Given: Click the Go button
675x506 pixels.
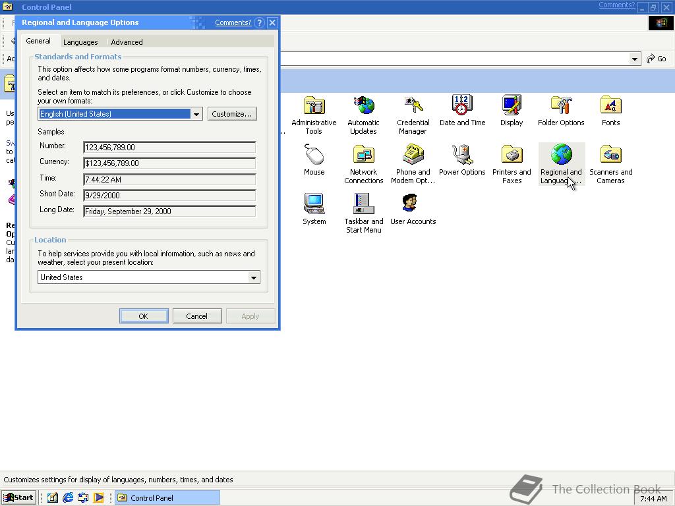Looking at the screenshot, I should pos(657,59).
